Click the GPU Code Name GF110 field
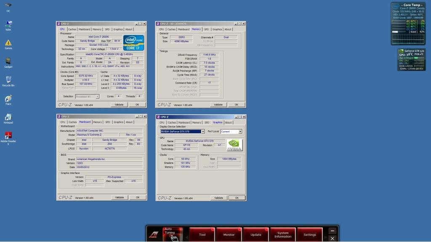431x242 pixels. (186, 145)
